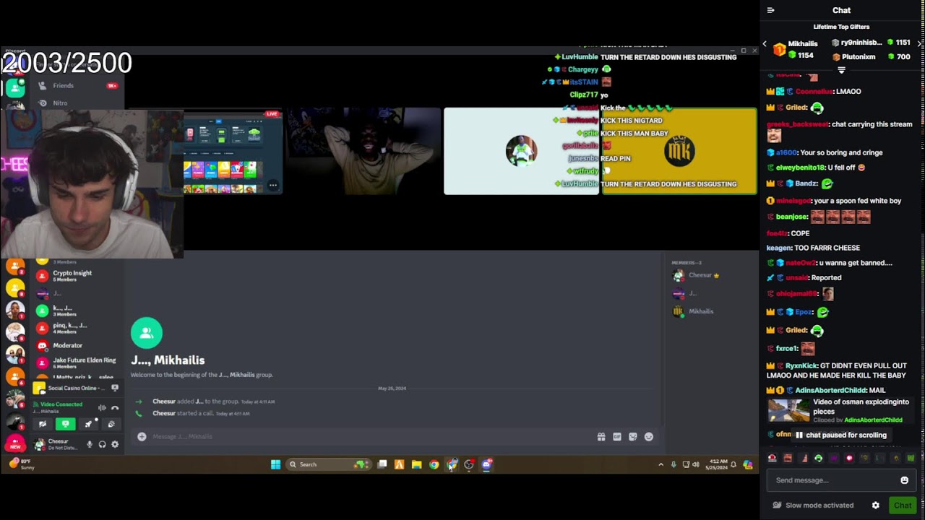Open Cheesur user status panel

coord(56,444)
